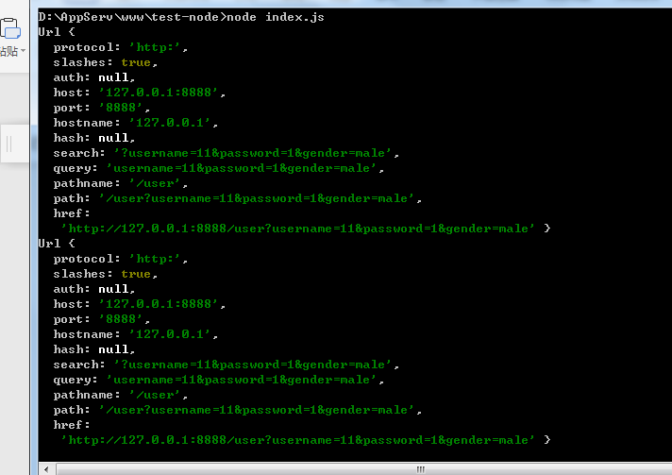The height and width of the screenshot is (475, 672).
Task: Click 'auth: null' in first Url output
Action: [x=93, y=77]
